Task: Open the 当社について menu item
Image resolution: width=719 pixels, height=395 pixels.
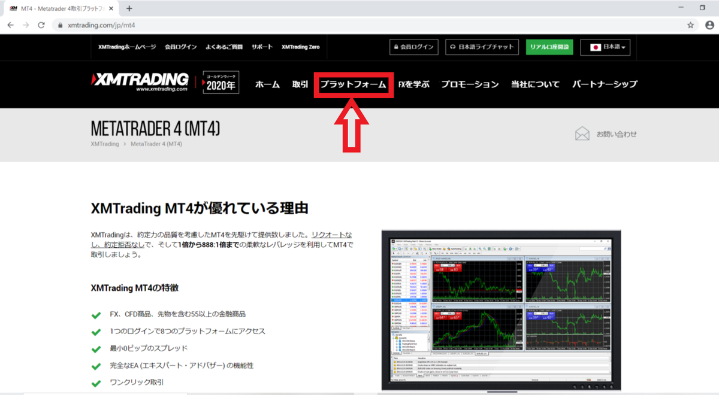Action: [x=535, y=84]
